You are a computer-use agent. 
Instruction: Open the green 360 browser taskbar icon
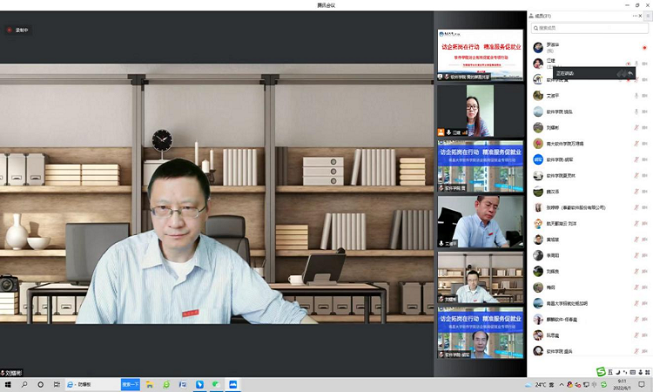166,384
